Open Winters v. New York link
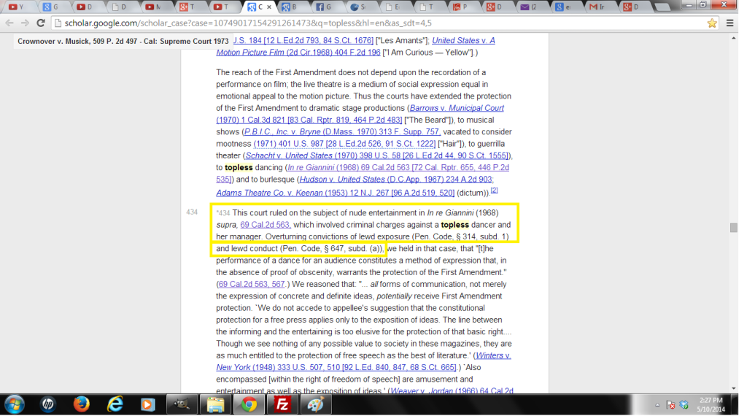The image size is (747, 416). (x=363, y=361)
